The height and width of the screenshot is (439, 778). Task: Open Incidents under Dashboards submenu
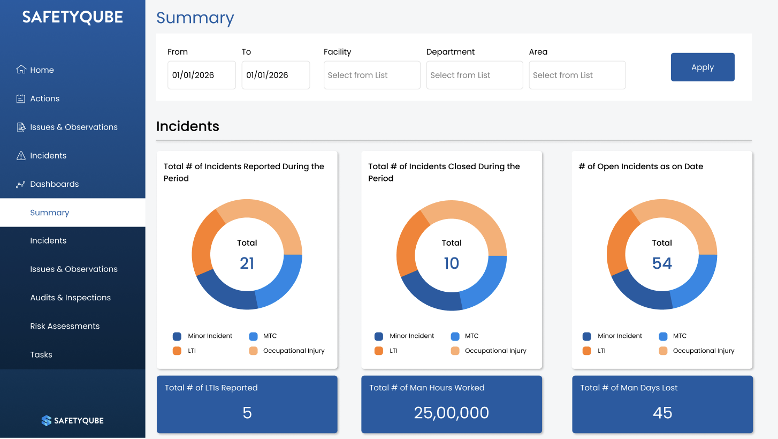click(x=48, y=240)
